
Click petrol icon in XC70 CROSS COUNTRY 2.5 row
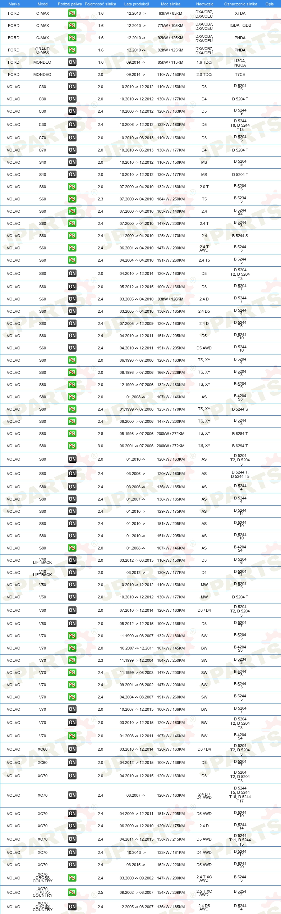(x=72, y=892)
